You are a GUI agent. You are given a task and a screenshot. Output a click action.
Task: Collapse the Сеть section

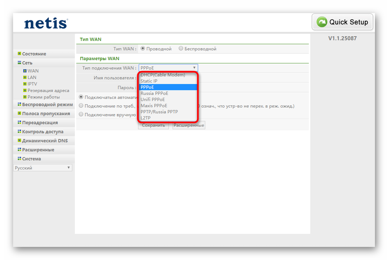[x=27, y=63]
